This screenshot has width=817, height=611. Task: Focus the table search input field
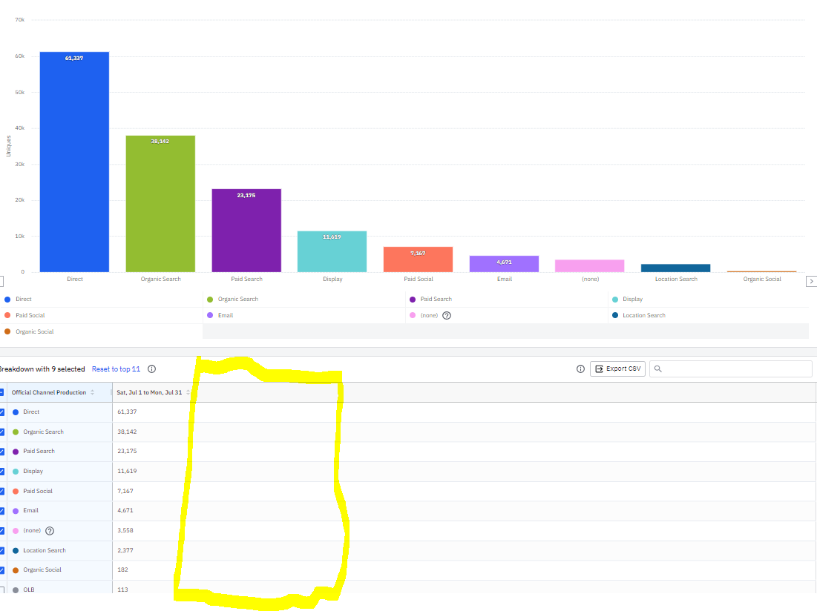click(731, 369)
